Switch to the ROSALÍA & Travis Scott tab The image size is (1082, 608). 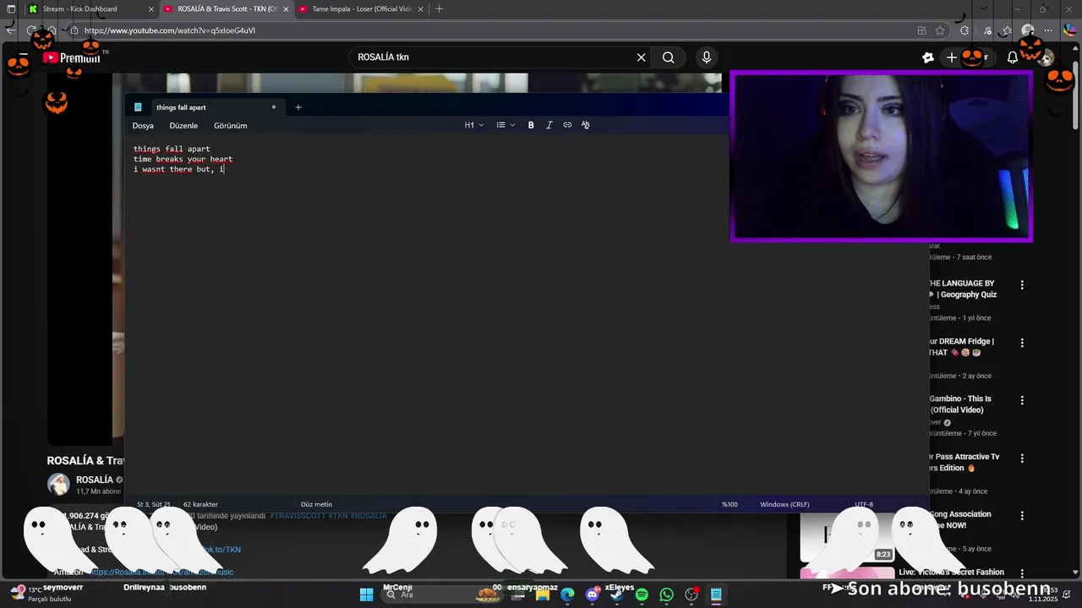click(x=227, y=9)
